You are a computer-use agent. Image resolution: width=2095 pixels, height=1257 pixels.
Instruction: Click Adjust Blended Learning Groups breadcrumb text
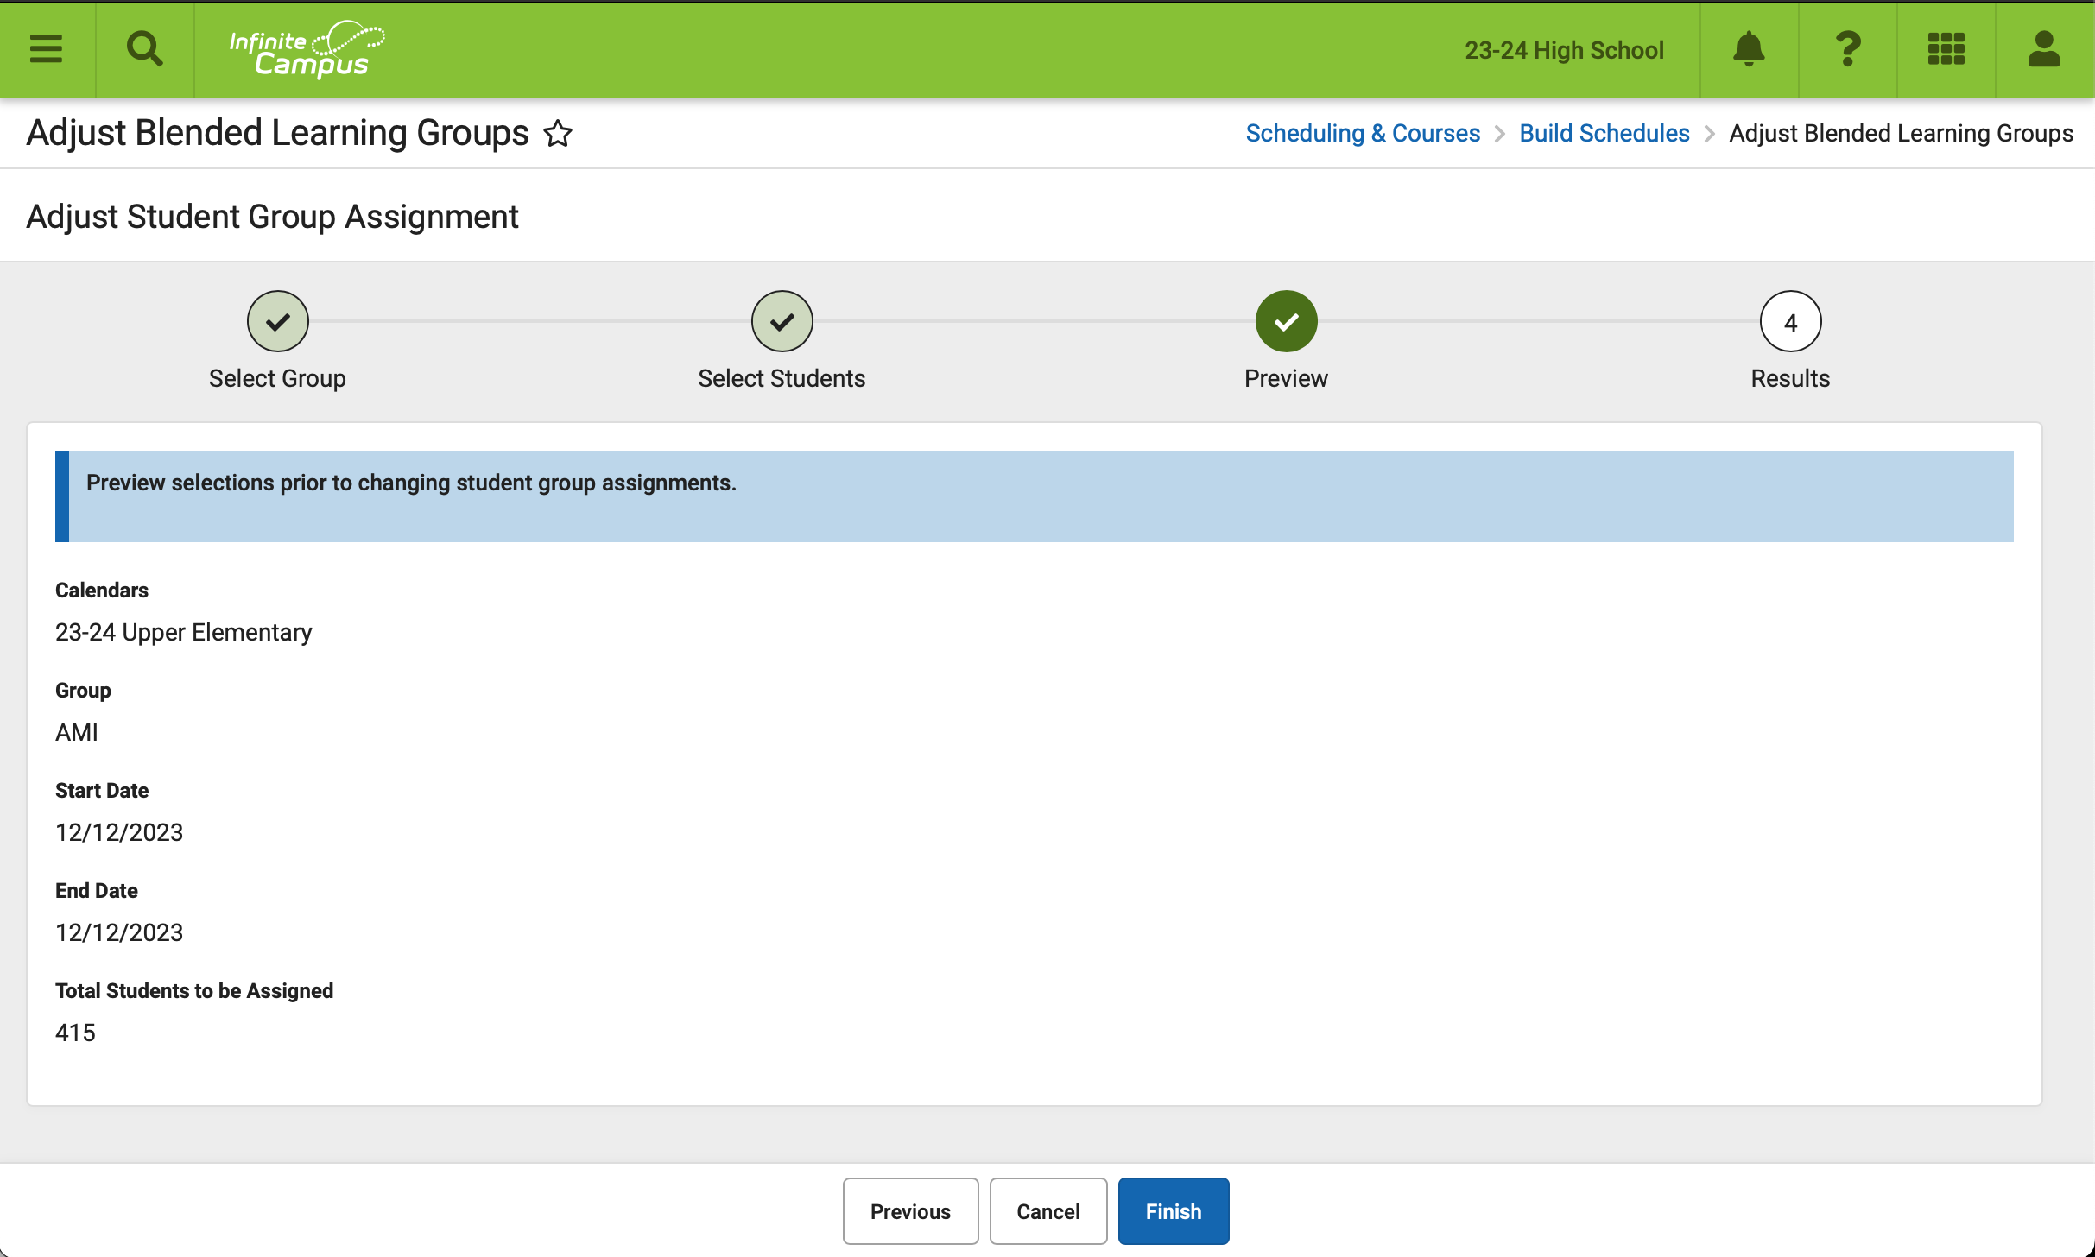point(1901,133)
